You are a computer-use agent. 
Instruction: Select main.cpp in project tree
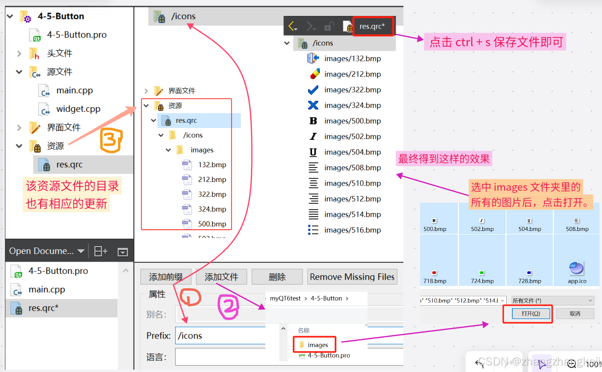(75, 90)
